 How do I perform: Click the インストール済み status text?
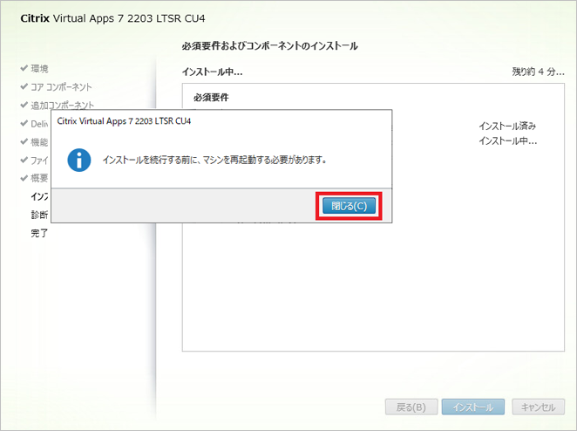tap(507, 126)
